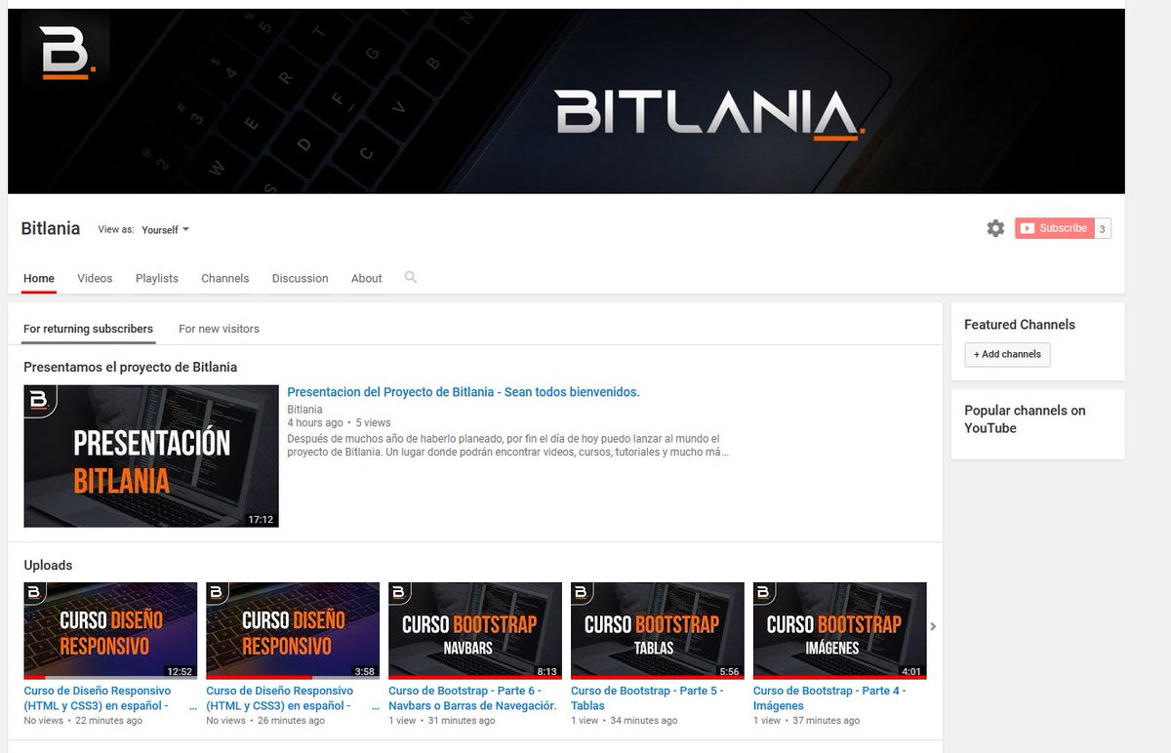
Task: Click Bitlania channel name under featured video
Action: tap(304, 410)
